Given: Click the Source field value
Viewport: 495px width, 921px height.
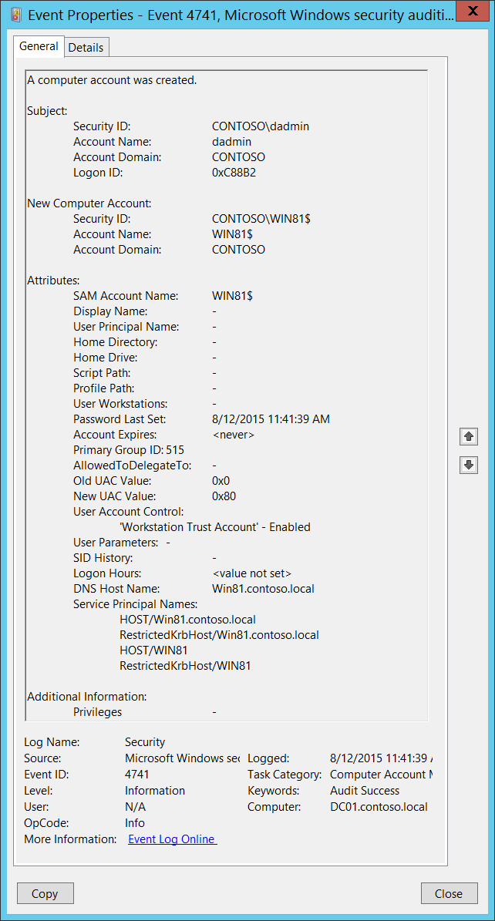Looking at the screenshot, I should [181, 758].
